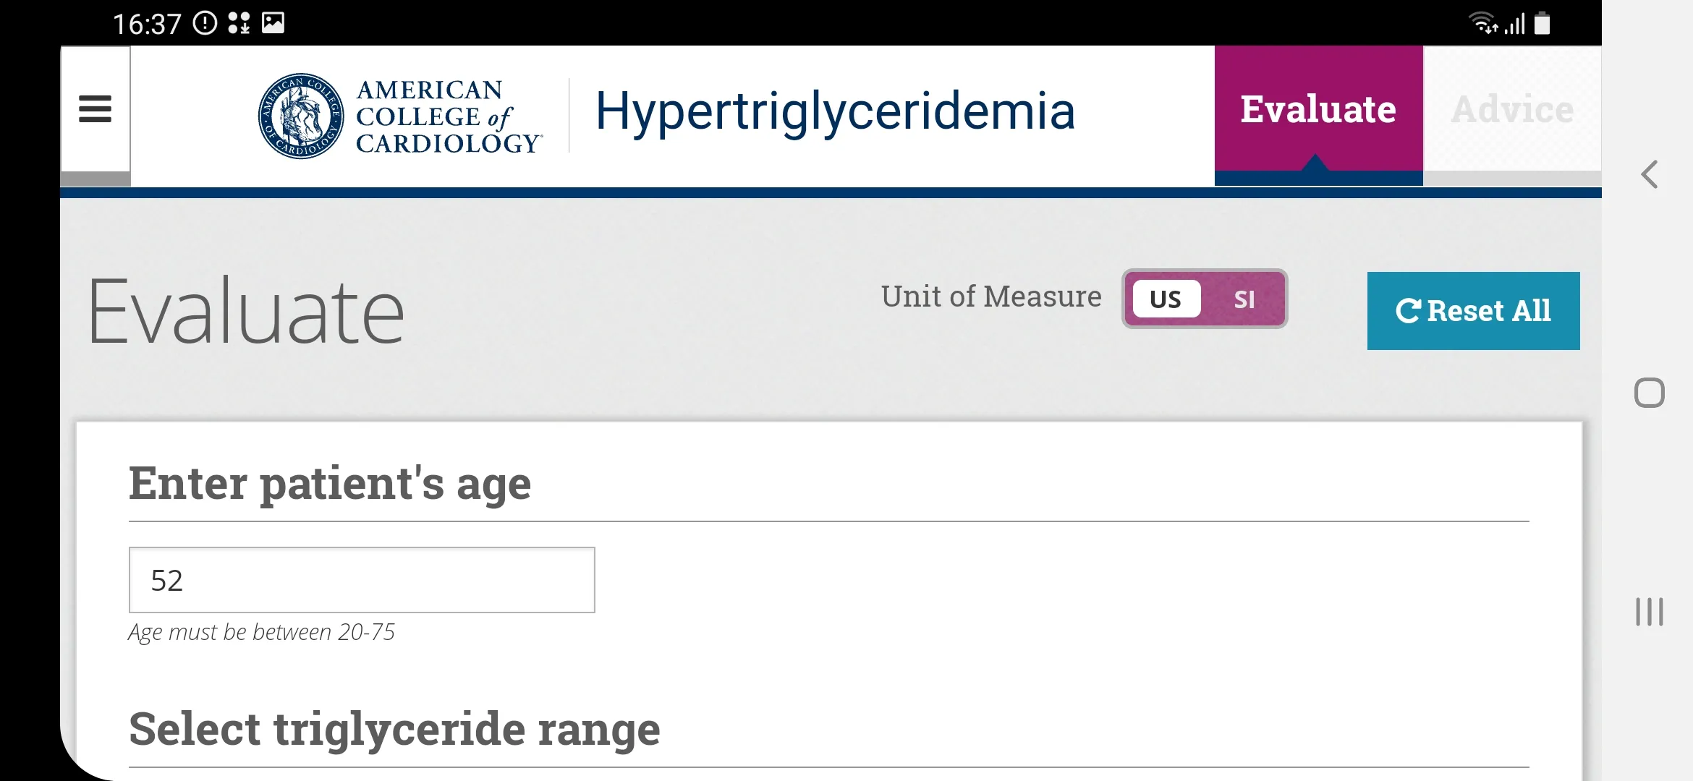This screenshot has height=781, width=1693.
Task: Switch to the Evaluate tab
Action: tap(1318, 109)
